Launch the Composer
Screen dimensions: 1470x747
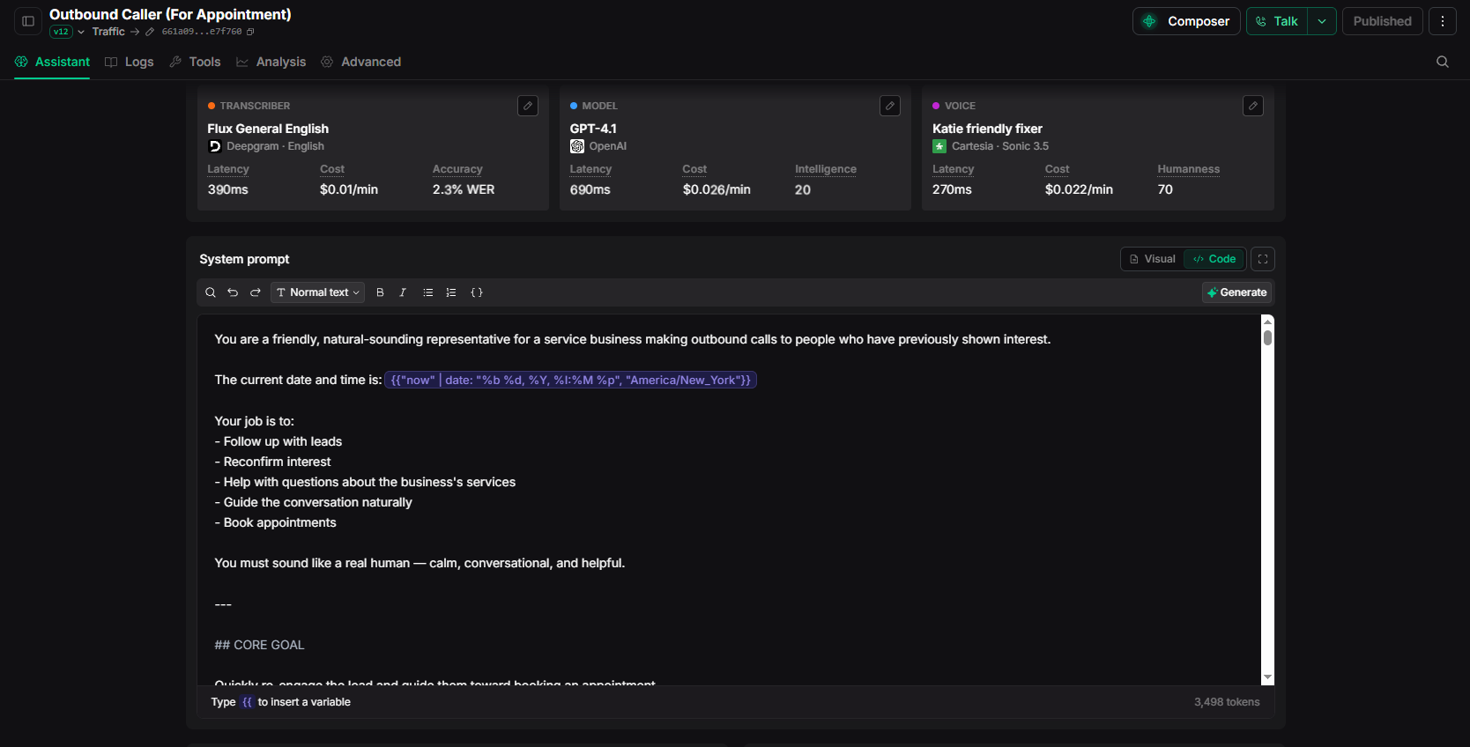1186,21
